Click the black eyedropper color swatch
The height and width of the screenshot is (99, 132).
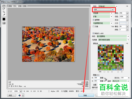pyautogui.click(x=4, y=19)
